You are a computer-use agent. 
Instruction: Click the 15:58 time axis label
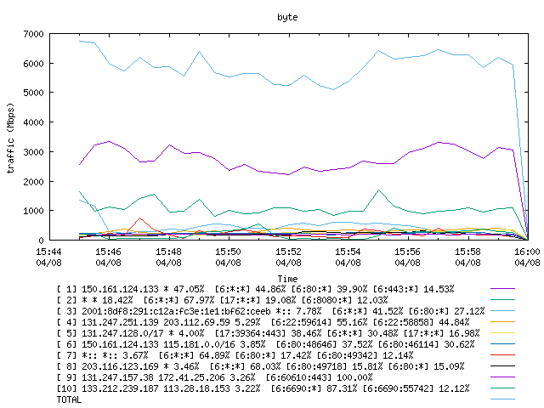point(467,252)
